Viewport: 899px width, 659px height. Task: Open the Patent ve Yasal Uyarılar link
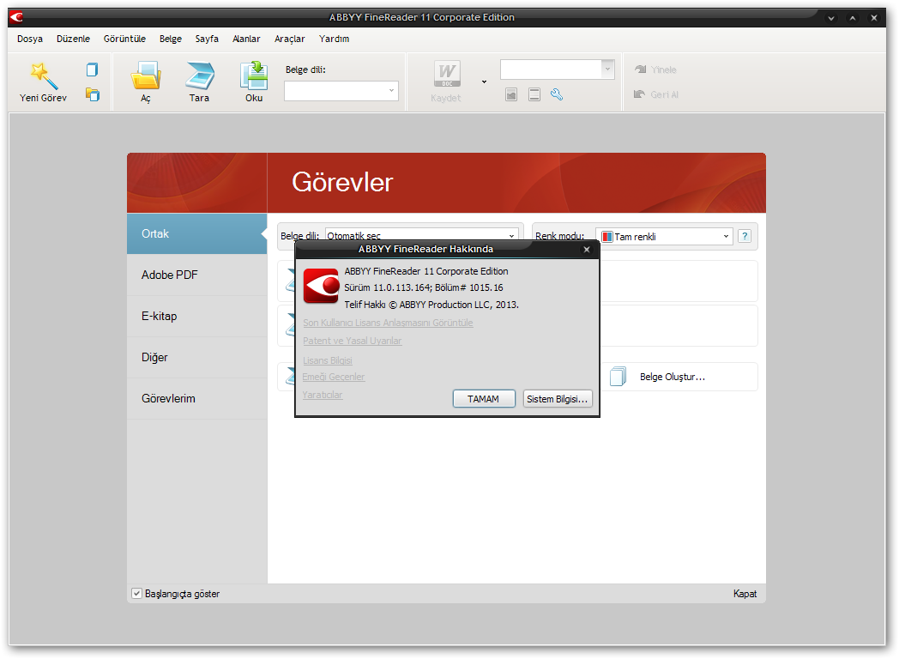(352, 341)
